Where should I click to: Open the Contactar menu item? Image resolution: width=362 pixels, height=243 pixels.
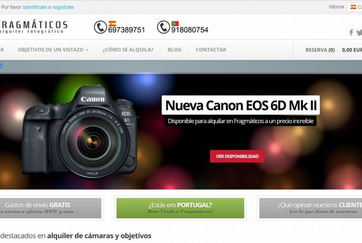pyautogui.click(x=211, y=49)
